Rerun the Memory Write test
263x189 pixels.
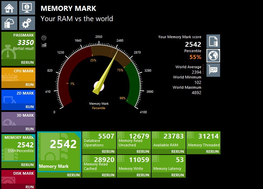tap(134, 175)
